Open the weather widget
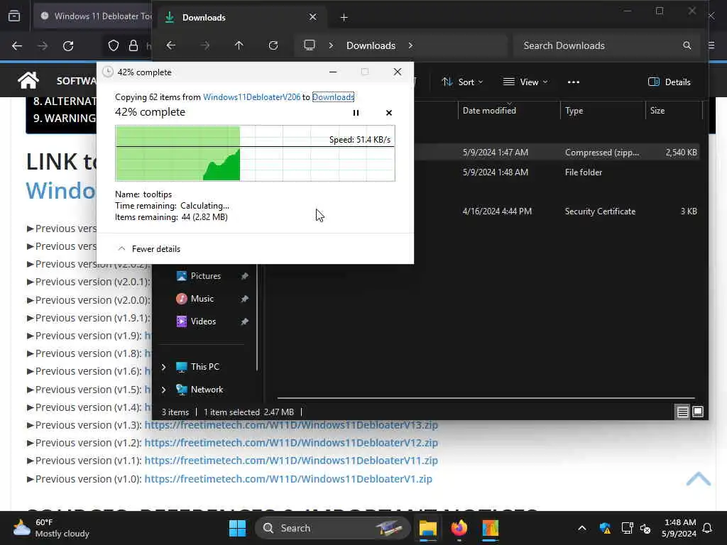Screen dimensions: 727x545 click(51, 528)
